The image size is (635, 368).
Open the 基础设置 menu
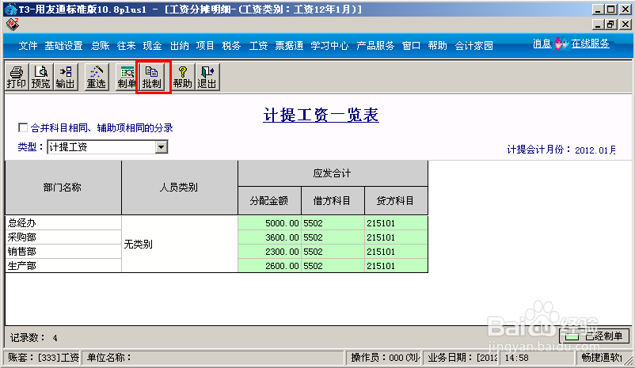tap(63, 46)
